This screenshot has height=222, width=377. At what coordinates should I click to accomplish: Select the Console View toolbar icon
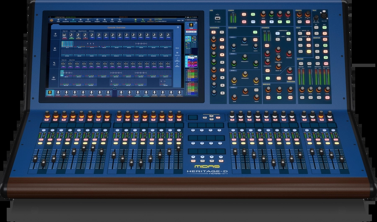(73, 21)
